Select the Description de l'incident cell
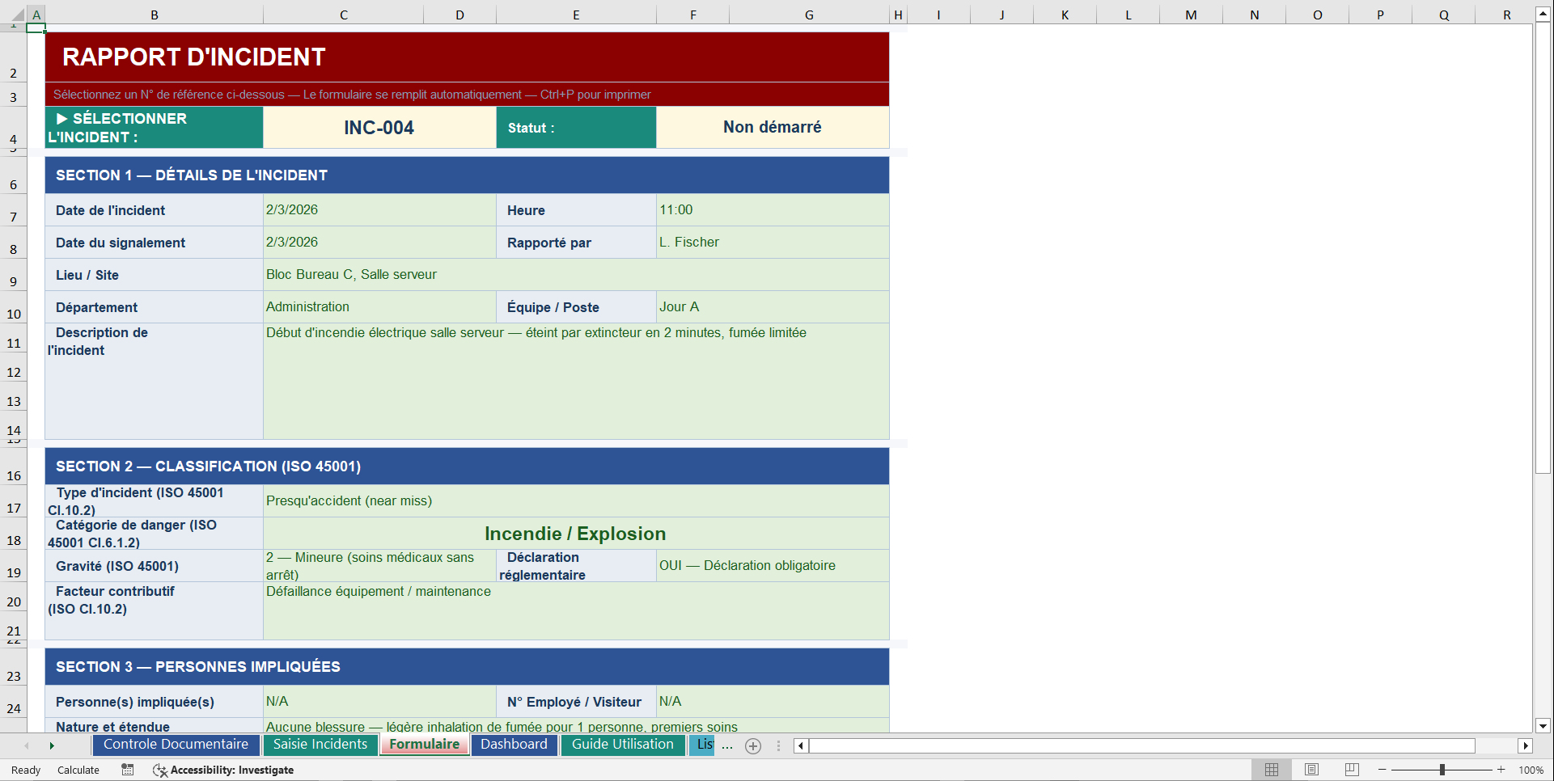The width and height of the screenshot is (1554, 781). [x=575, y=380]
